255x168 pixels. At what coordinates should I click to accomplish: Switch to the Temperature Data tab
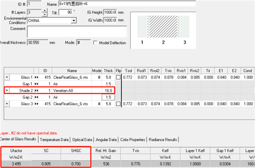54,140
